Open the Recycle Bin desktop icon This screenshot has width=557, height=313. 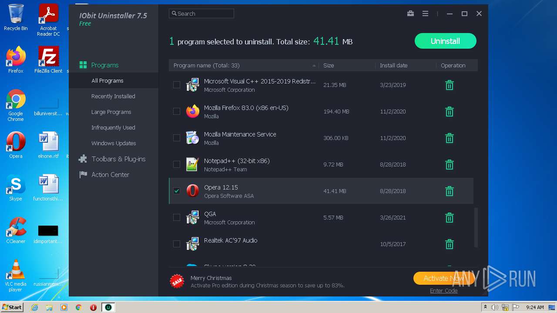(x=16, y=17)
